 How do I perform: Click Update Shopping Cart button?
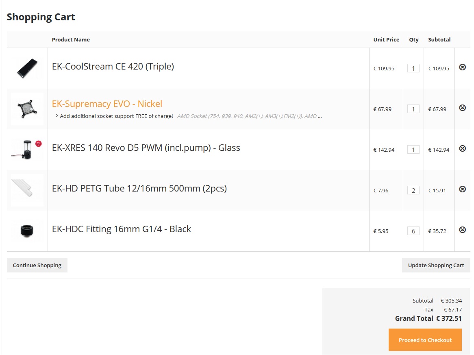(x=436, y=265)
